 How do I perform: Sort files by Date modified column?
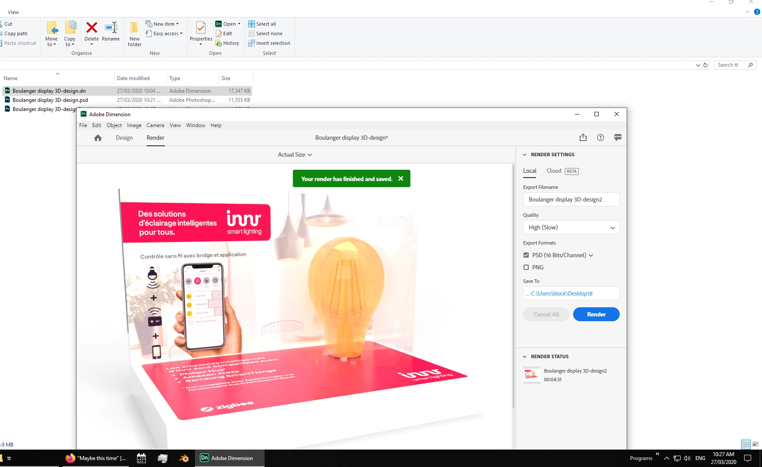[x=133, y=78]
